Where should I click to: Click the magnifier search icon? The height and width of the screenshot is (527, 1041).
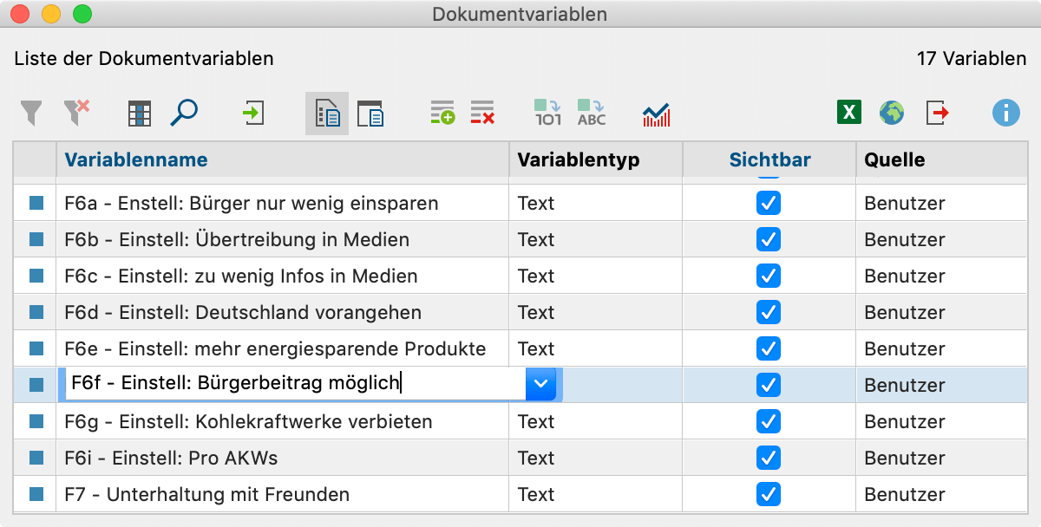(x=184, y=113)
